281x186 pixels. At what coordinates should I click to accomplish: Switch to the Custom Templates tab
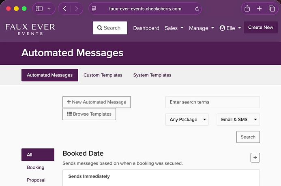(103, 75)
